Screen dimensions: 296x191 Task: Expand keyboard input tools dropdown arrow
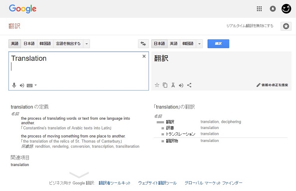[36, 85]
